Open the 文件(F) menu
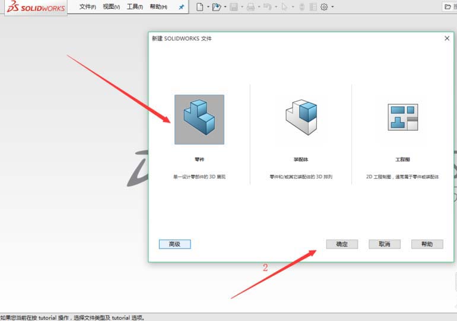 [87, 7]
